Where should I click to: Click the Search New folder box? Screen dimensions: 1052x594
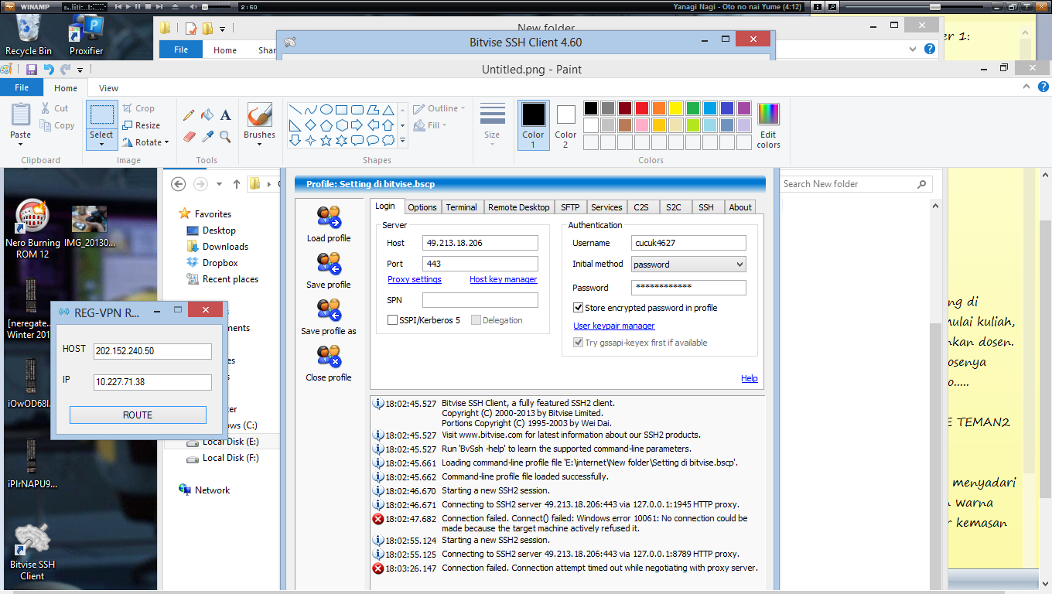tap(856, 184)
